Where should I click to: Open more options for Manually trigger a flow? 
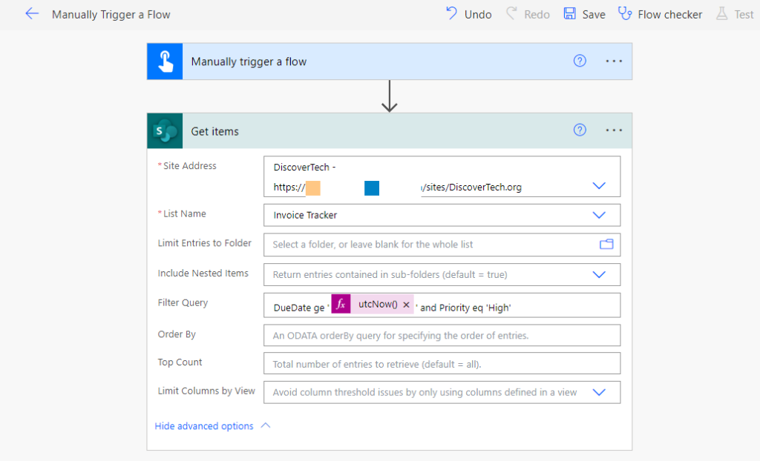click(x=614, y=61)
